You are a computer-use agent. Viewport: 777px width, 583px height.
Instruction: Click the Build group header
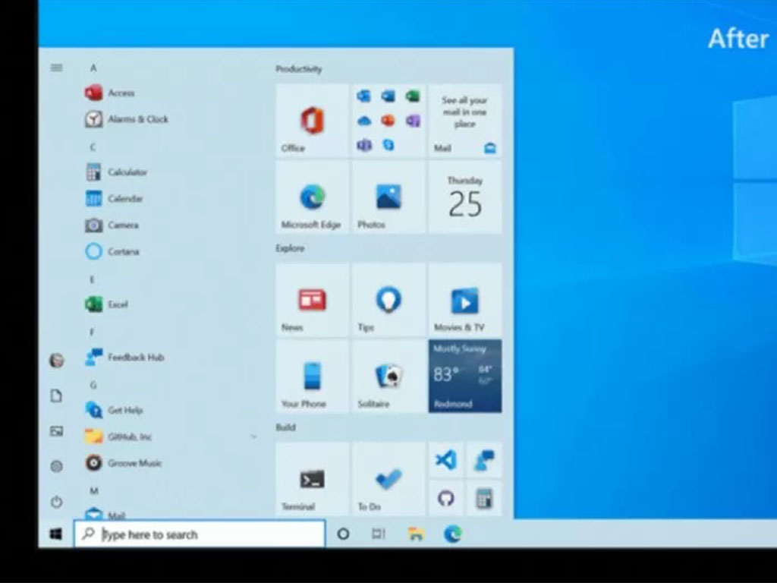286,427
